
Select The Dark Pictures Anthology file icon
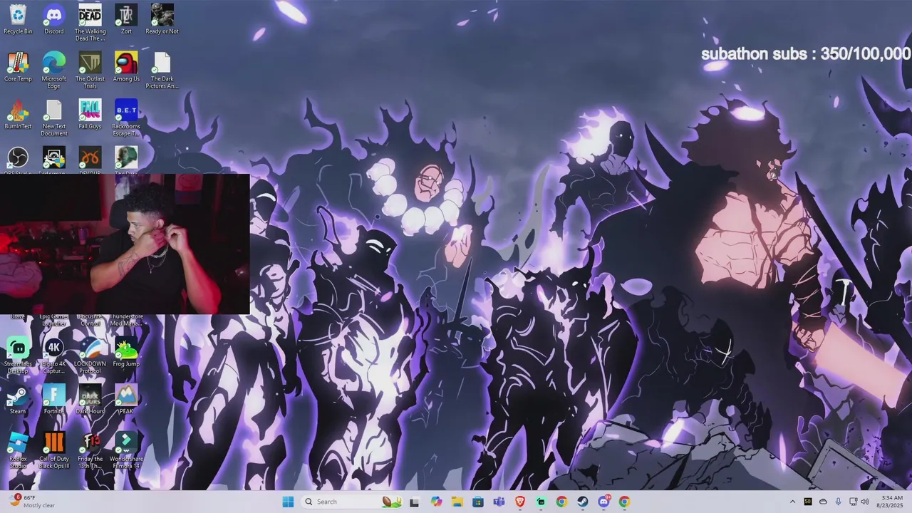162,71
